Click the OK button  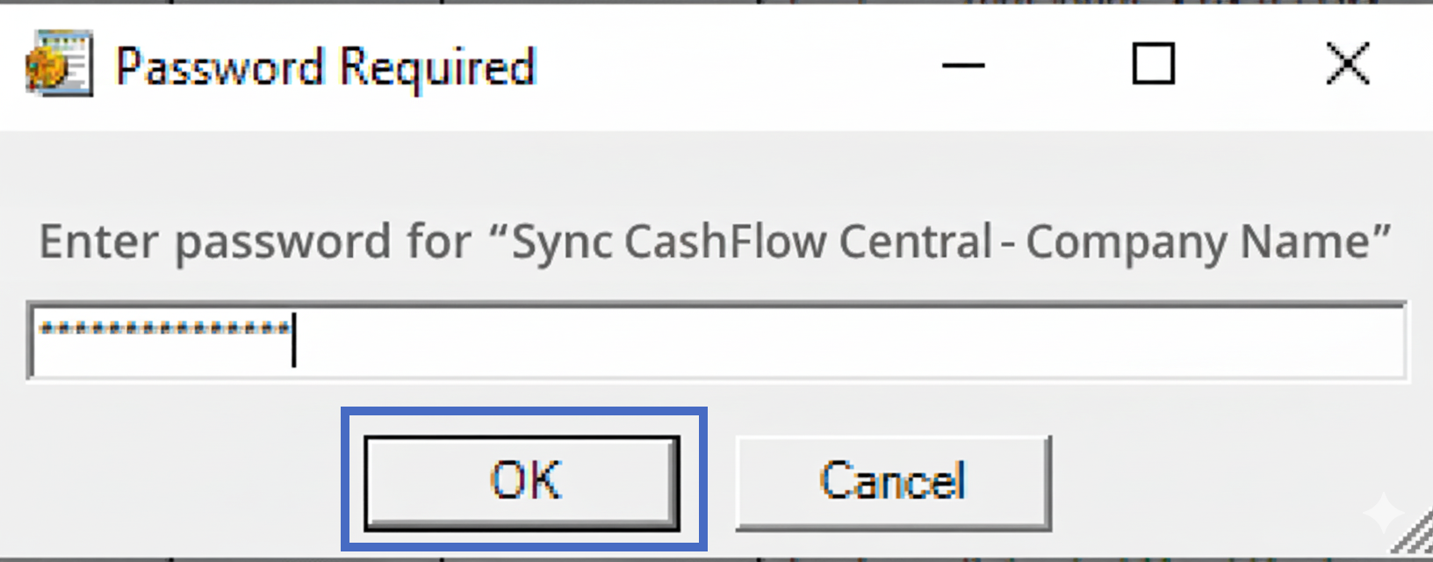pyautogui.click(x=522, y=482)
